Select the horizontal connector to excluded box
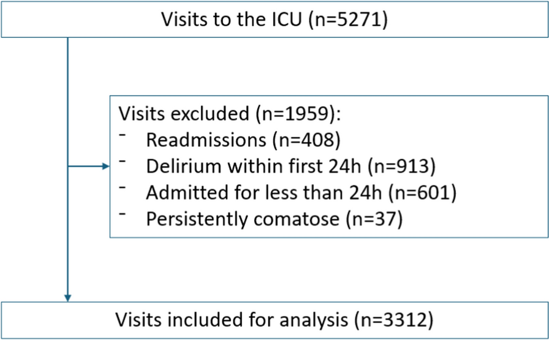The image size is (549, 340). [85, 166]
